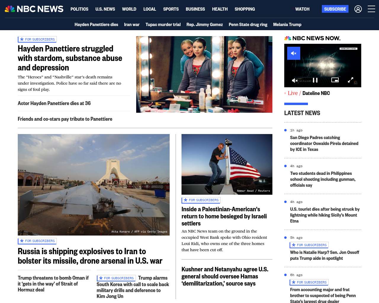The width and height of the screenshot is (379, 303).
Task: Select the 'Penn State drug ring' trending topic
Action: 248,25
